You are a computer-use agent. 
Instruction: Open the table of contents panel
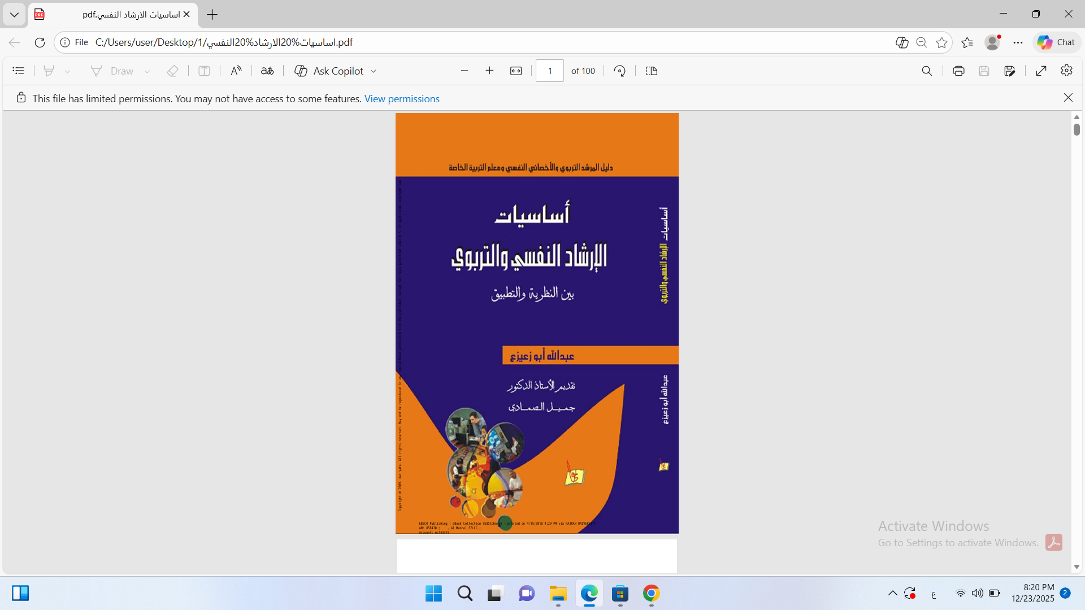19,71
